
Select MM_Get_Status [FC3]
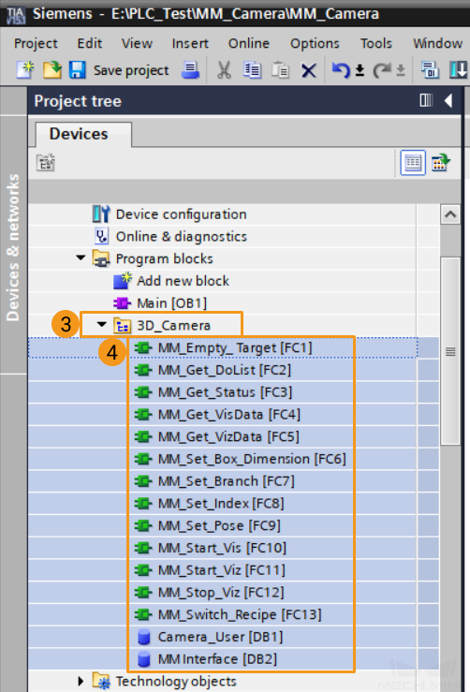[225, 392]
